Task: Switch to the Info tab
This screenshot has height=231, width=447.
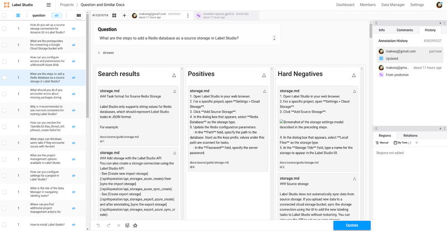Action: 382,30
